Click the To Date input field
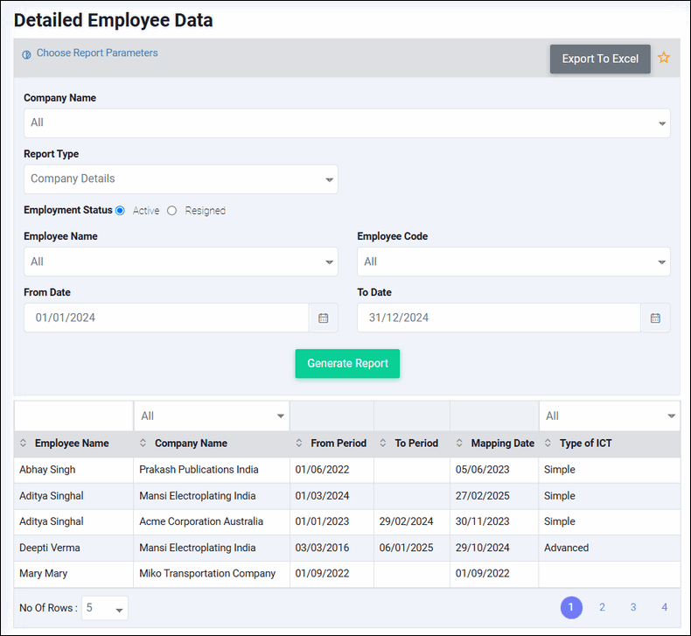Image resolution: width=691 pixels, height=636 pixels. [499, 318]
